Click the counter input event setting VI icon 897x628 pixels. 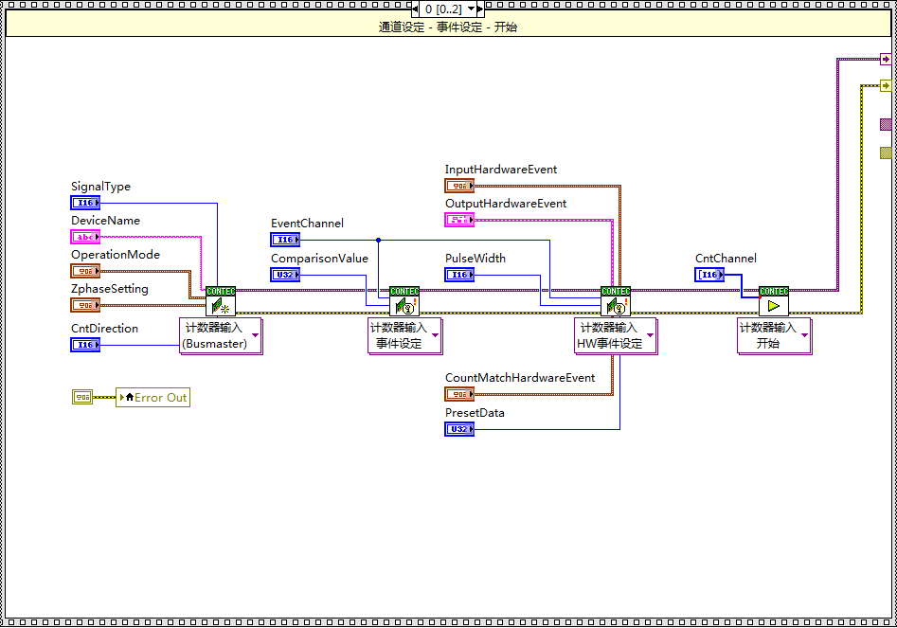pos(404,302)
